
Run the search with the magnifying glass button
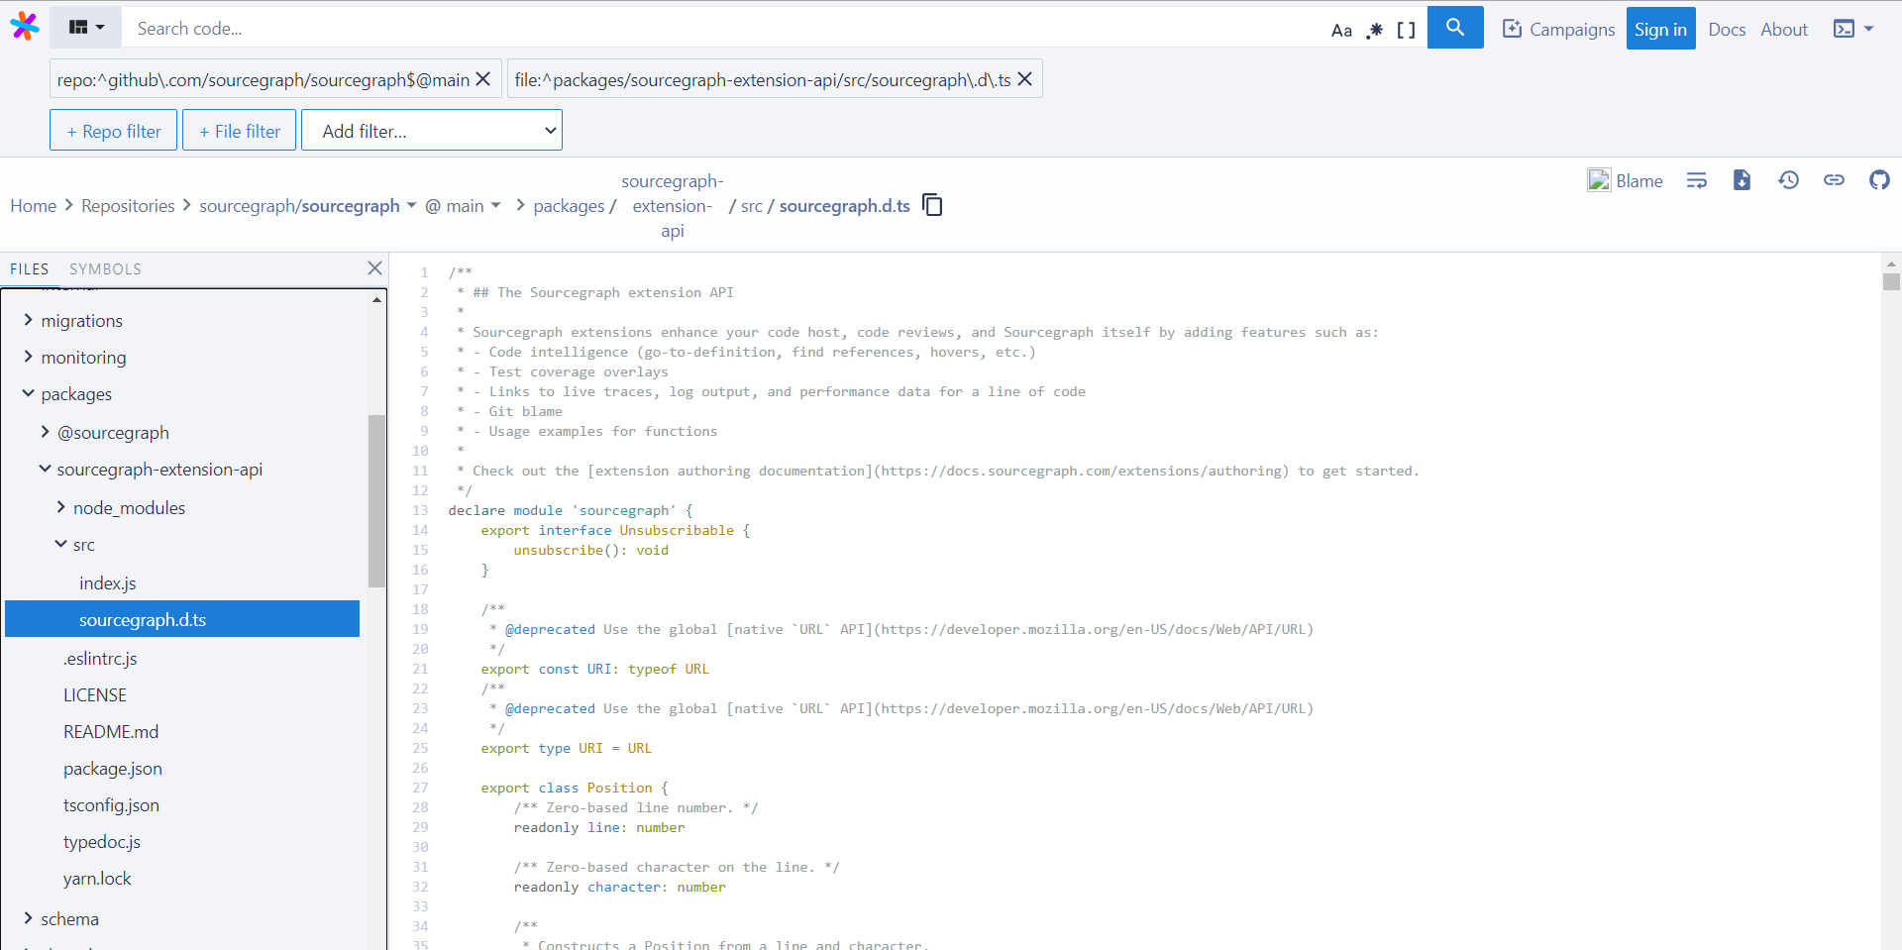point(1455,27)
